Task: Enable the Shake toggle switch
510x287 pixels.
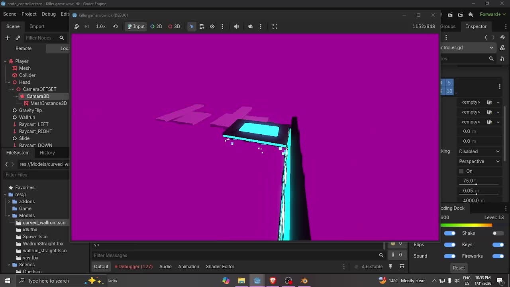Action: pyautogui.click(x=497, y=233)
